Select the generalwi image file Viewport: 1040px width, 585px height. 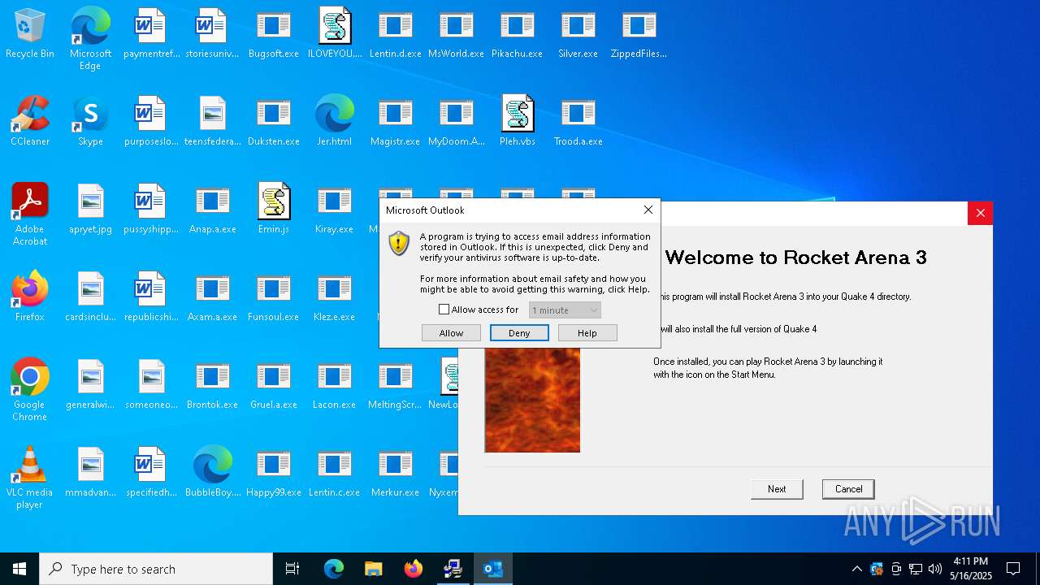point(91,384)
